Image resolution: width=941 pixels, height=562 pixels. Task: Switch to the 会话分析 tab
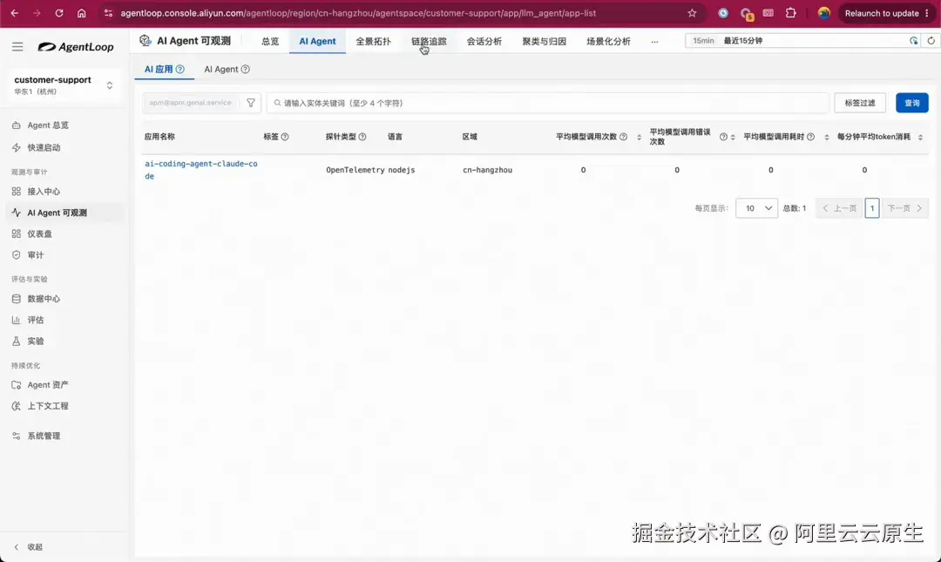[x=484, y=41]
